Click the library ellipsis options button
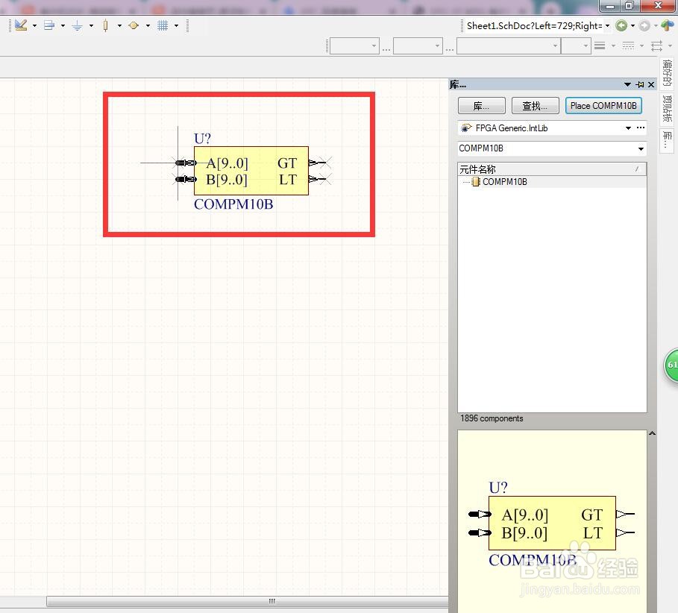678x613 pixels. [641, 128]
